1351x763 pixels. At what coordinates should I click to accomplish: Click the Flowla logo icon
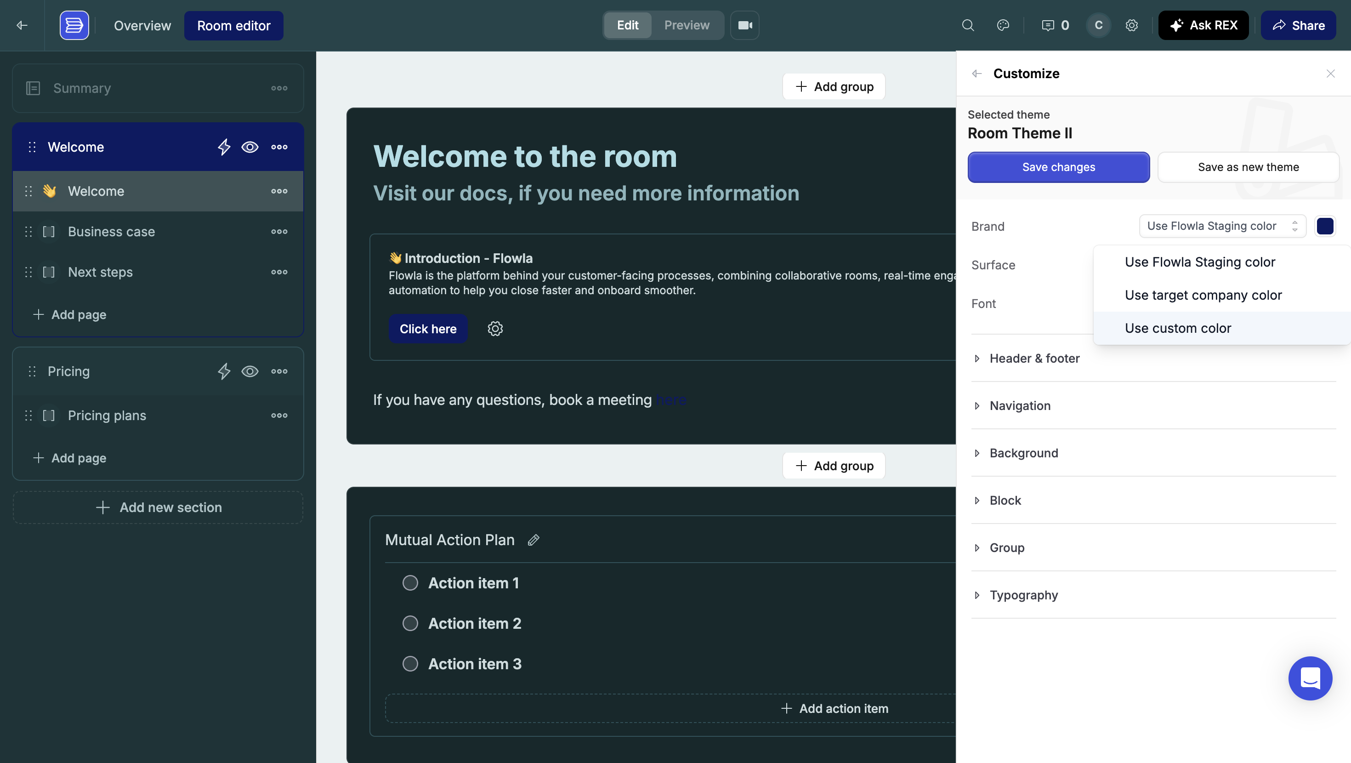click(74, 25)
